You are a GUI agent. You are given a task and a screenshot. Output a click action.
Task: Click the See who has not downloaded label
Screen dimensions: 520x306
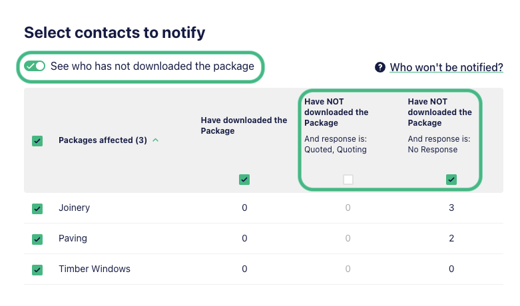coord(152,67)
